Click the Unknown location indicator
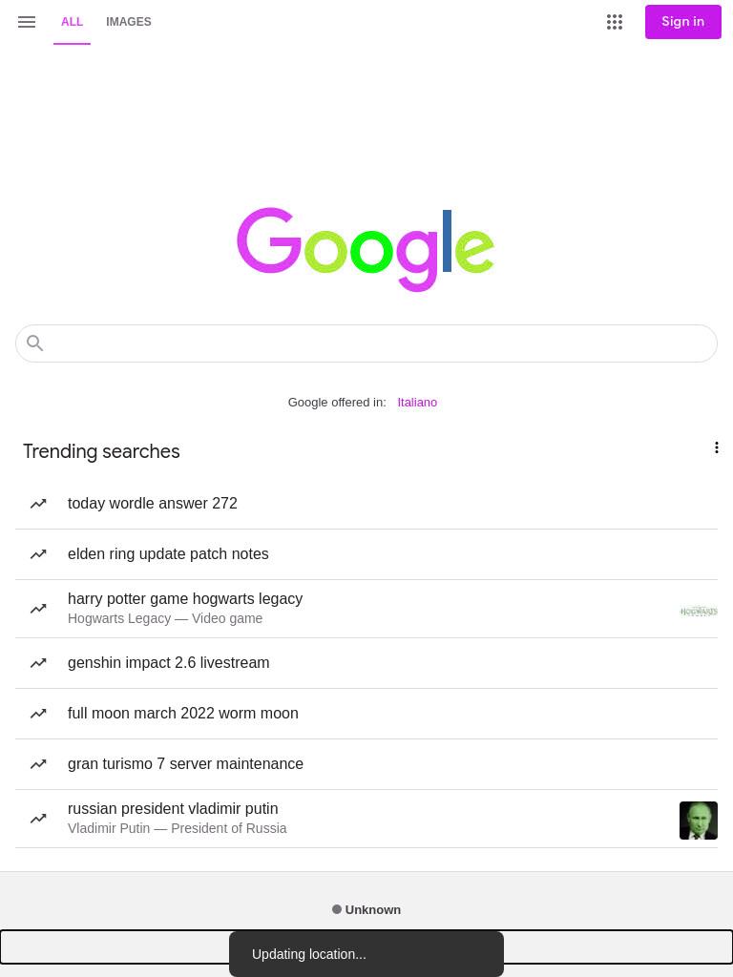Viewport: 733px width, 977px height. [366, 909]
